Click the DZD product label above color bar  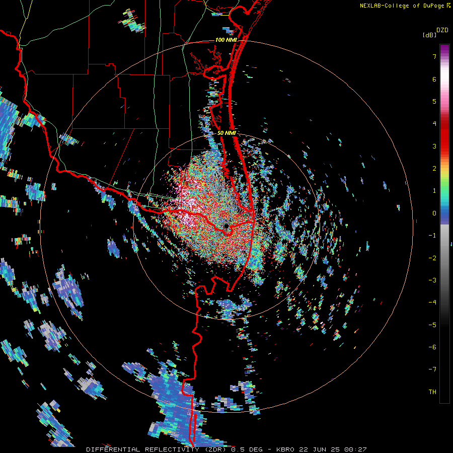tap(442, 30)
